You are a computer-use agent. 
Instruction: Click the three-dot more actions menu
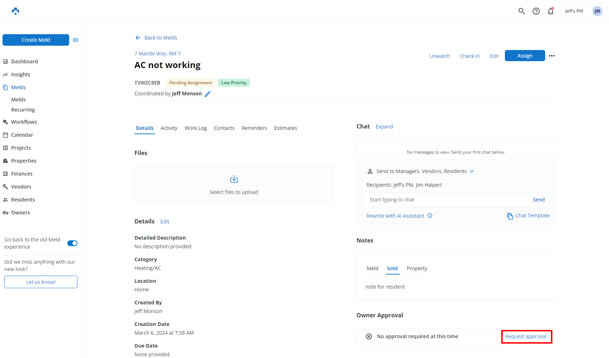552,56
